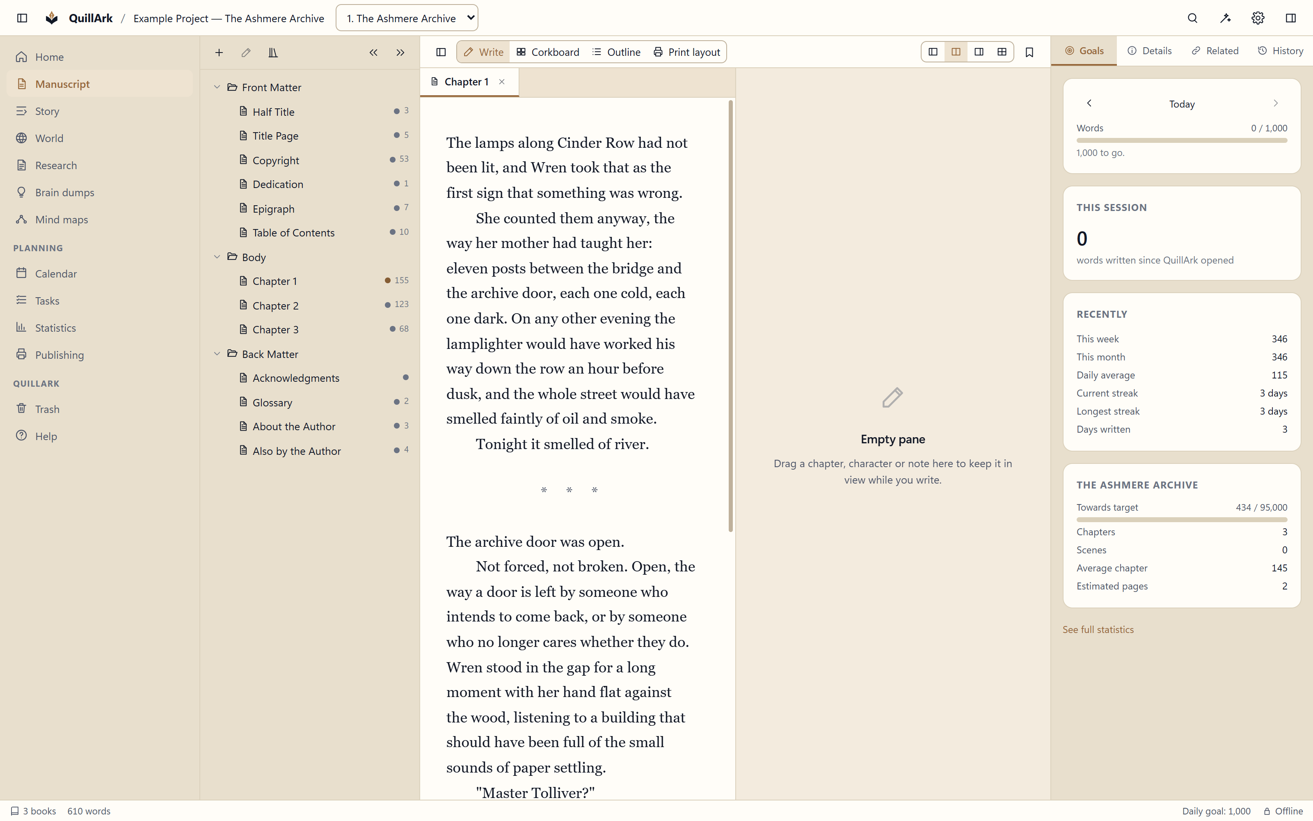Go to Home in sidebar
The image size is (1313, 821).
(x=100, y=57)
